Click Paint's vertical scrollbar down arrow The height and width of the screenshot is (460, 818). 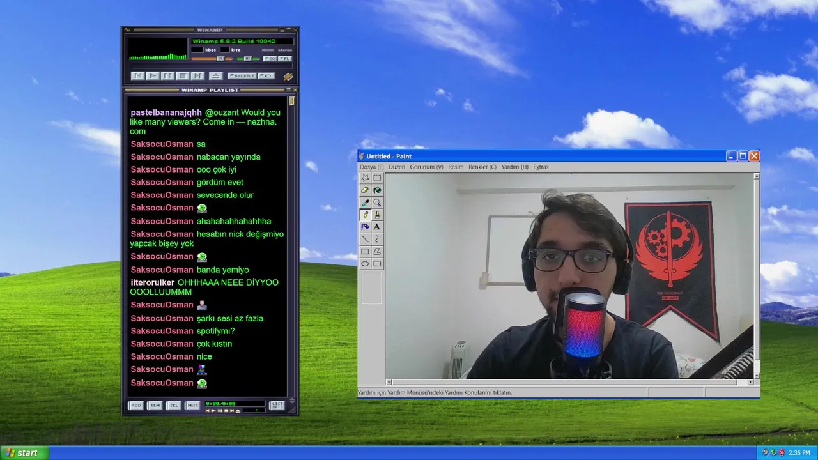[x=757, y=375]
